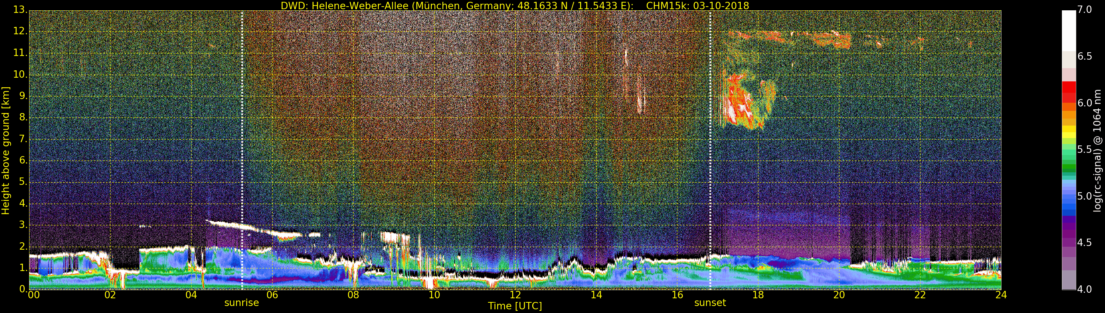Viewport: 1105px width, 313px height.
Task: Click the time axis tick label 10
Action: [x=434, y=295]
